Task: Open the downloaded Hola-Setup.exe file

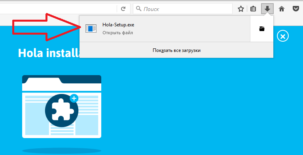Action: pos(165,29)
